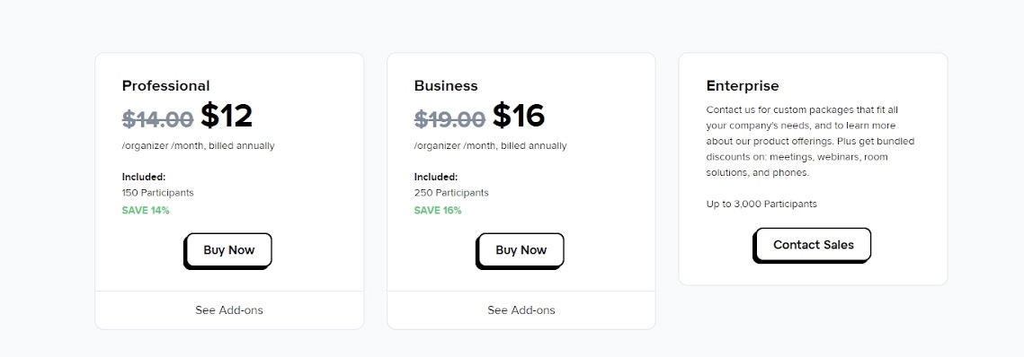Click Buy Now under Business plan
Image resolution: width=1024 pixels, height=357 pixels.
[x=521, y=251]
